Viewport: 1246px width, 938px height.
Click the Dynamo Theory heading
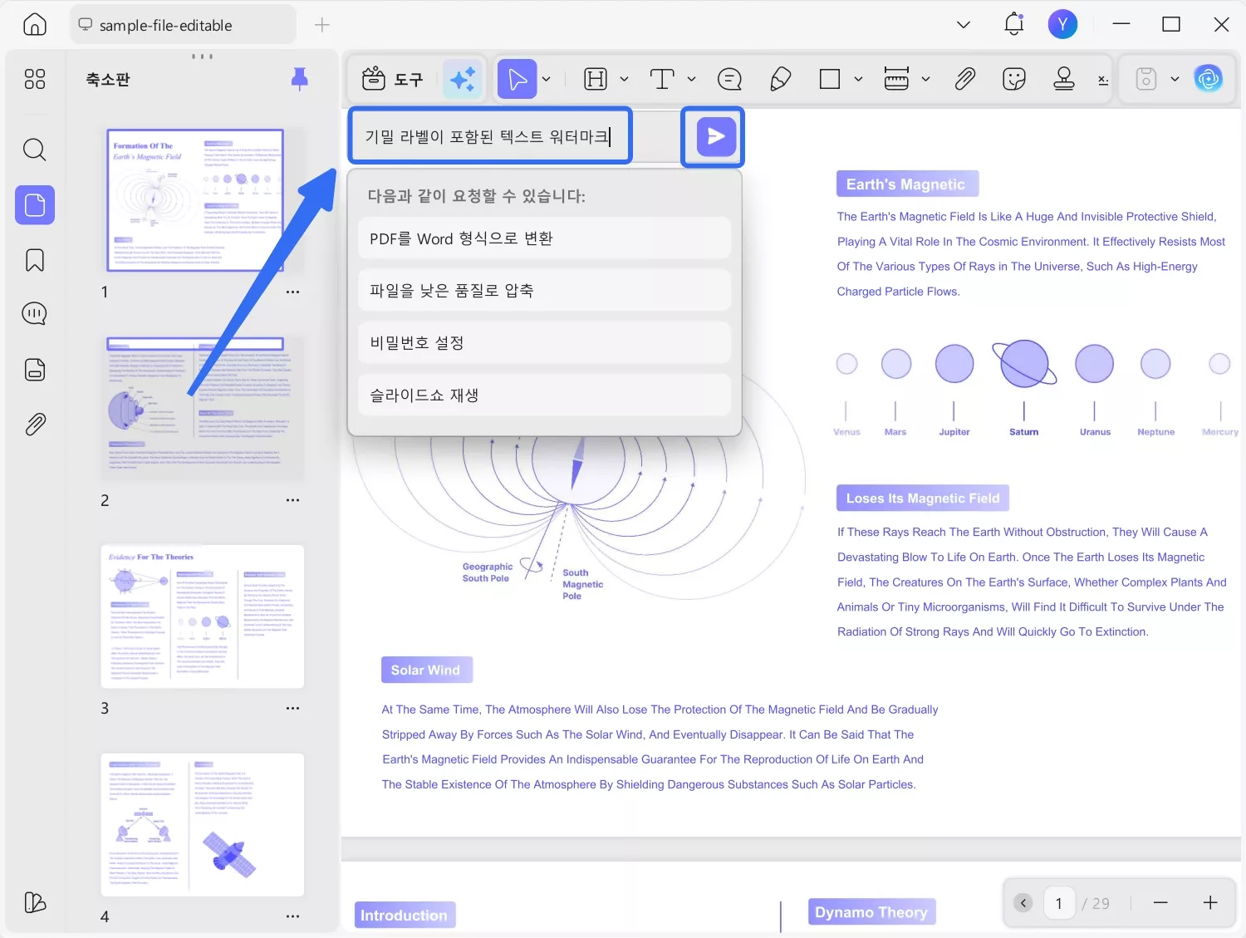point(871,912)
